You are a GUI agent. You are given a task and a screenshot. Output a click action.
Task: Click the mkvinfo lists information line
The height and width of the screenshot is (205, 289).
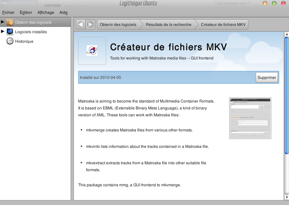tap(147, 147)
